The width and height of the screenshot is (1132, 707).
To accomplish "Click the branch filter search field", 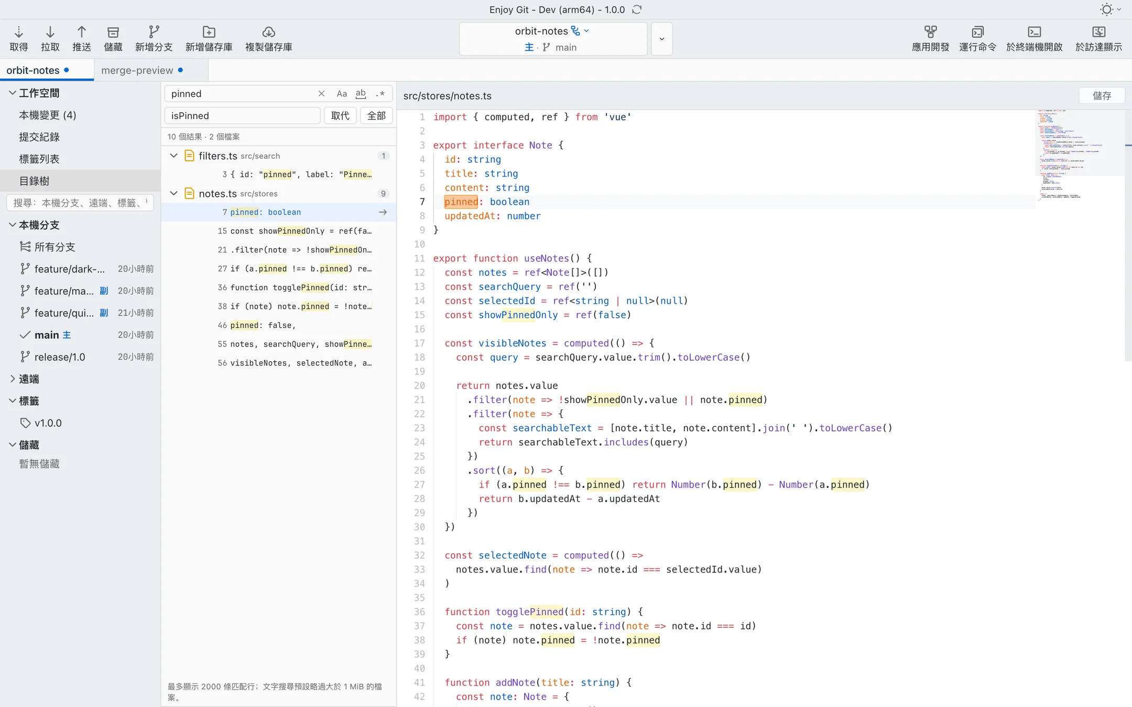I will point(80,203).
